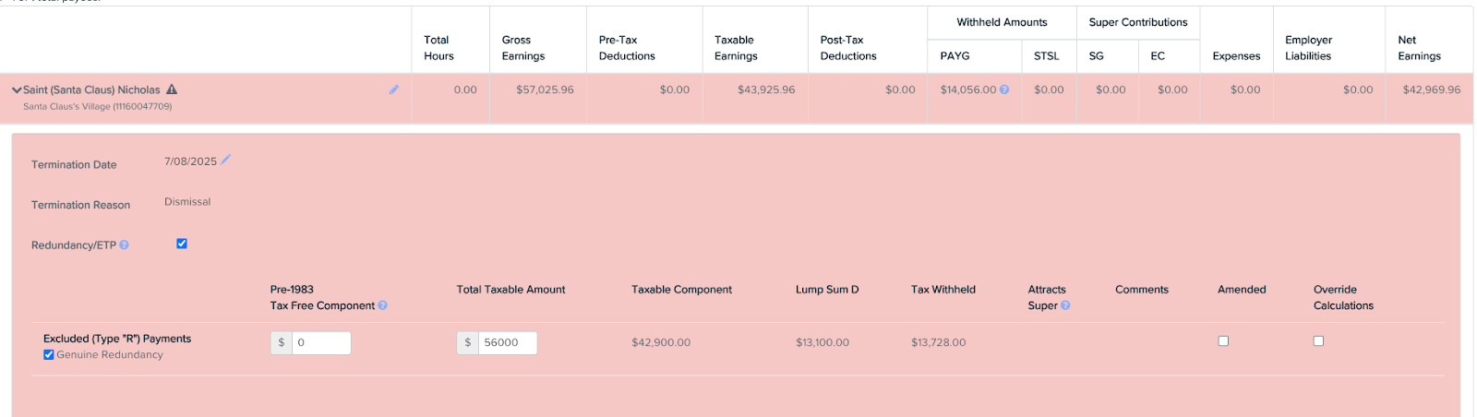This screenshot has height=417, width=1477.
Task: Click Santa Claus's Village location text
Action: click(97, 106)
